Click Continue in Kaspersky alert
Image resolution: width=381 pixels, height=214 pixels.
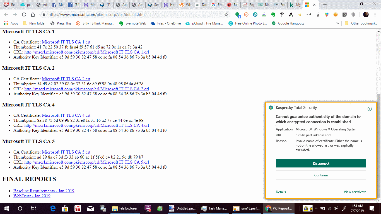tap(321, 175)
